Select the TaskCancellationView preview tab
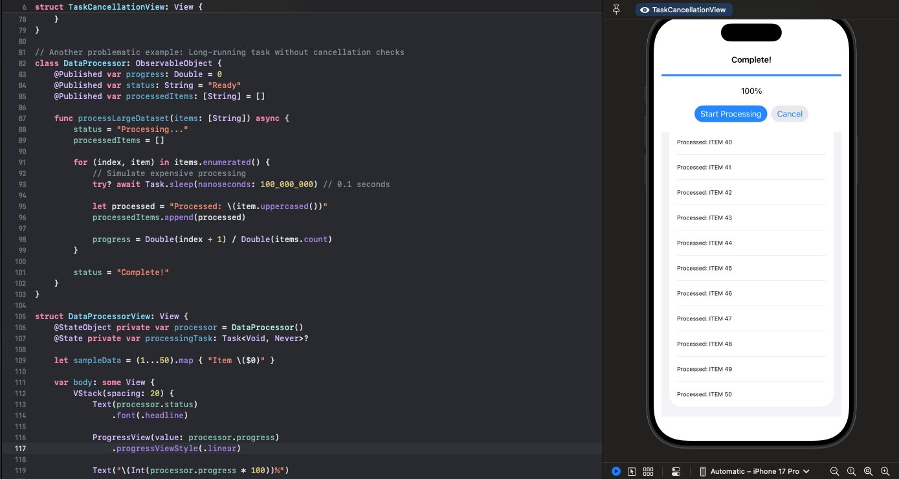Viewport: 899px width, 479px height. pos(683,10)
